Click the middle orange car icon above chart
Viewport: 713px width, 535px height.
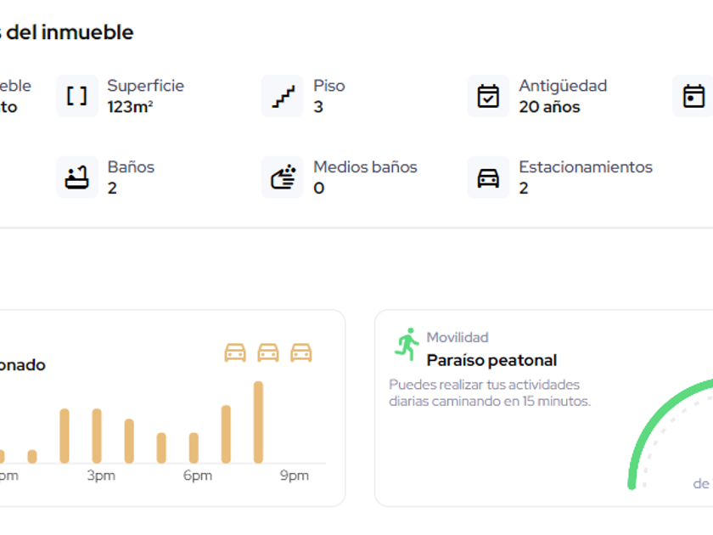coord(268,352)
